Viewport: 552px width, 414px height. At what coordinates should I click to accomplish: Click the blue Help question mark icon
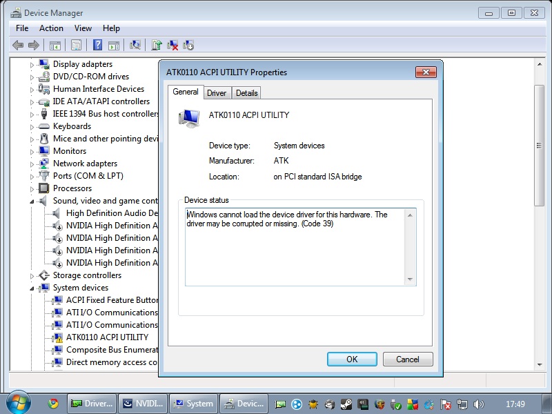click(97, 45)
